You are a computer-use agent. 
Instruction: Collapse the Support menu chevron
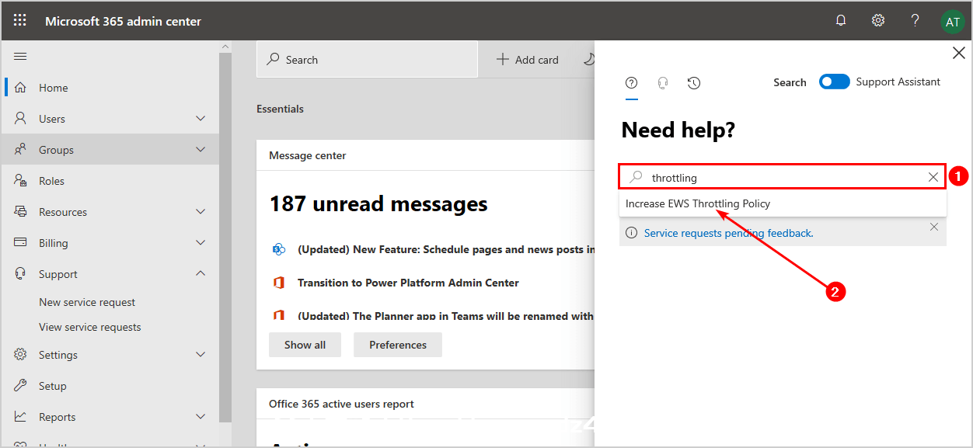coord(201,274)
